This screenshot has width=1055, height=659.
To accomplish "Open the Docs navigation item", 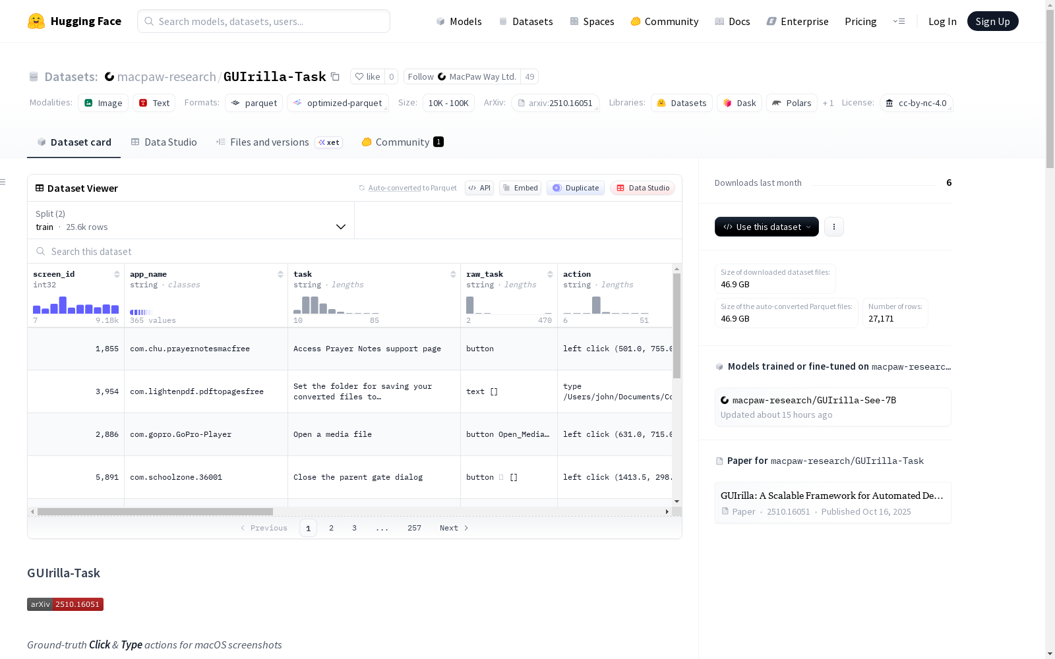I will coord(733,21).
